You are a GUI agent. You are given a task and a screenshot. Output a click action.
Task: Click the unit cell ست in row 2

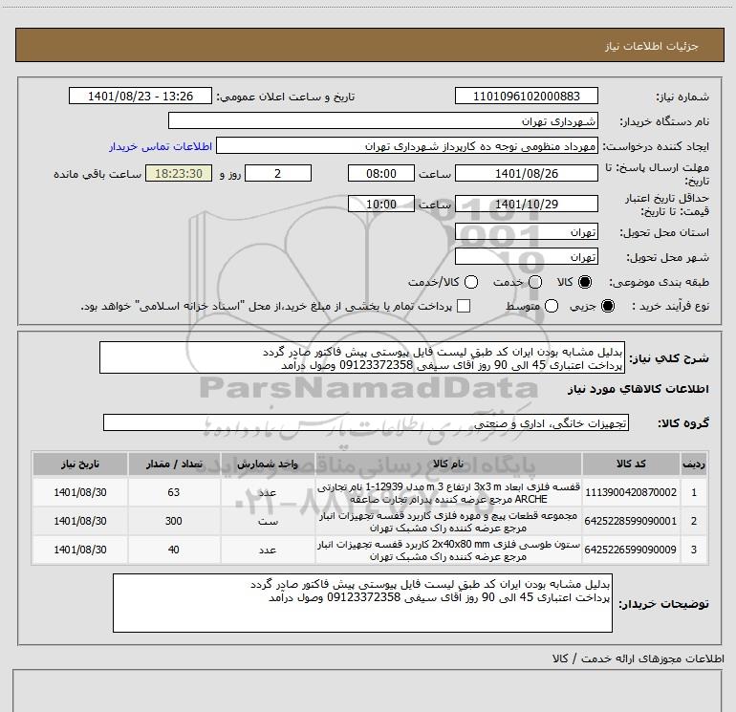tap(268, 521)
